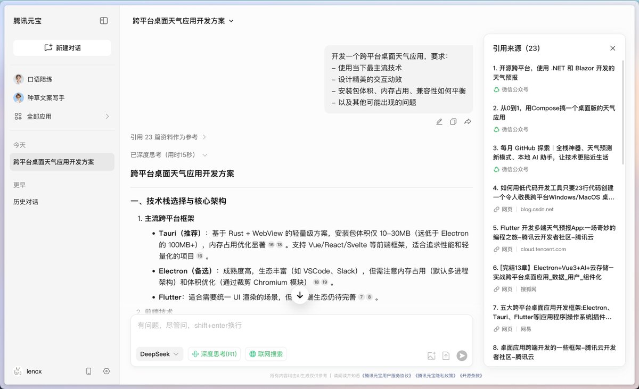Image resolution: width=639 pixels, height=389 pixels.
Task: Click the lencx user avatar
Action: tap(18, 371)
